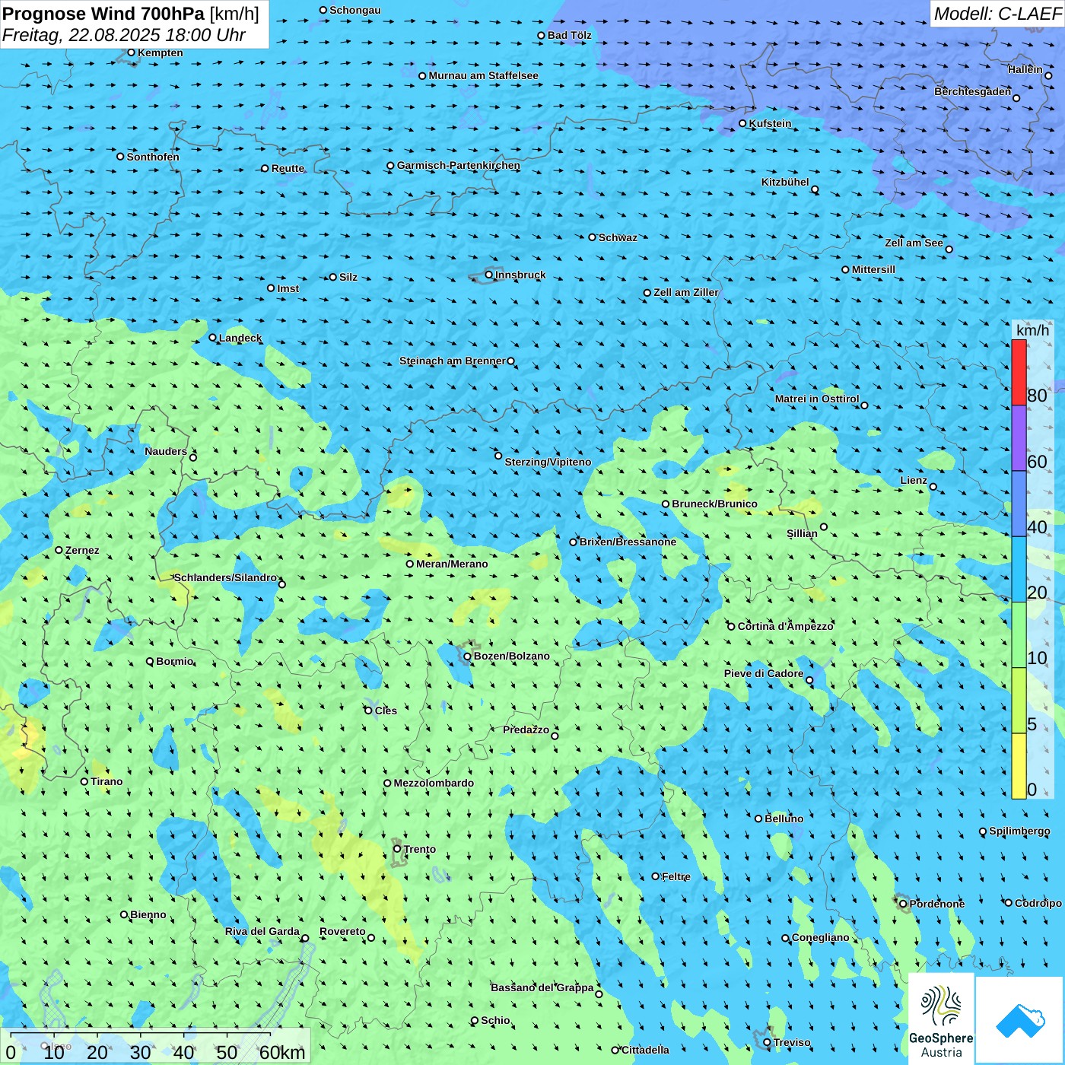1065x1065 pixels.
Task: Select the Trento city label
Action: pyautogui.click(x=420, y=849)
